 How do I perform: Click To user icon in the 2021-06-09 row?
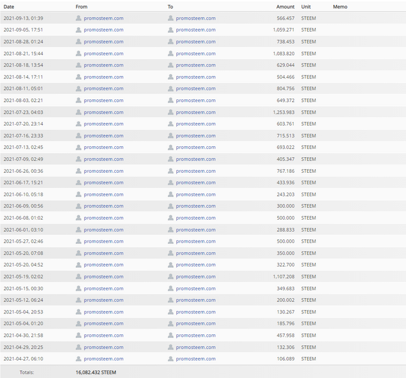[x=171, y=206]
